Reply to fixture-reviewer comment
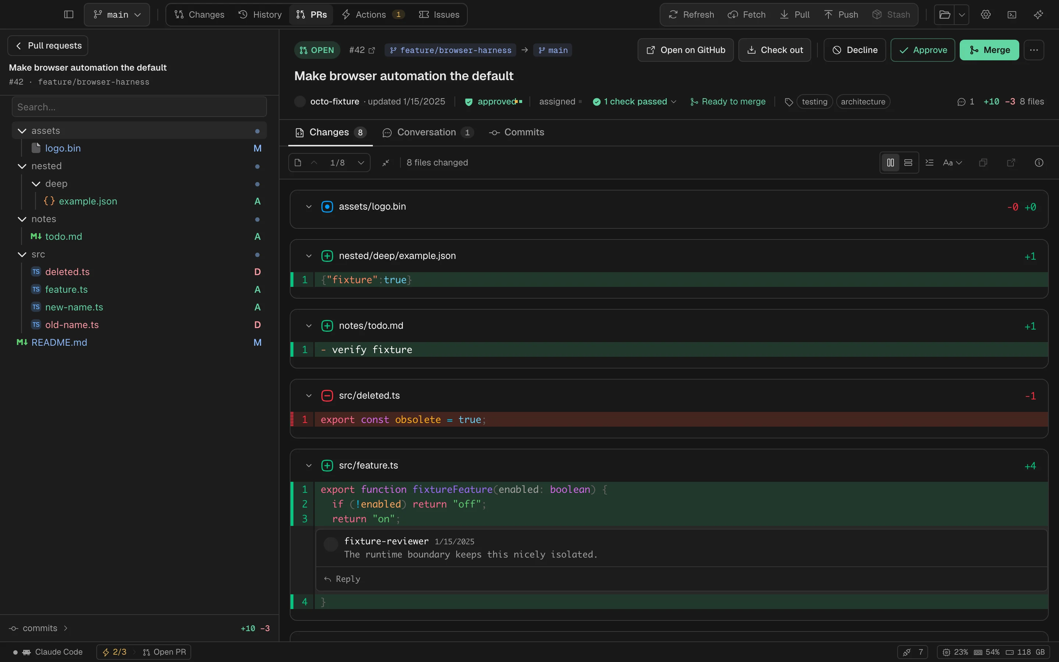 [342, 579]
